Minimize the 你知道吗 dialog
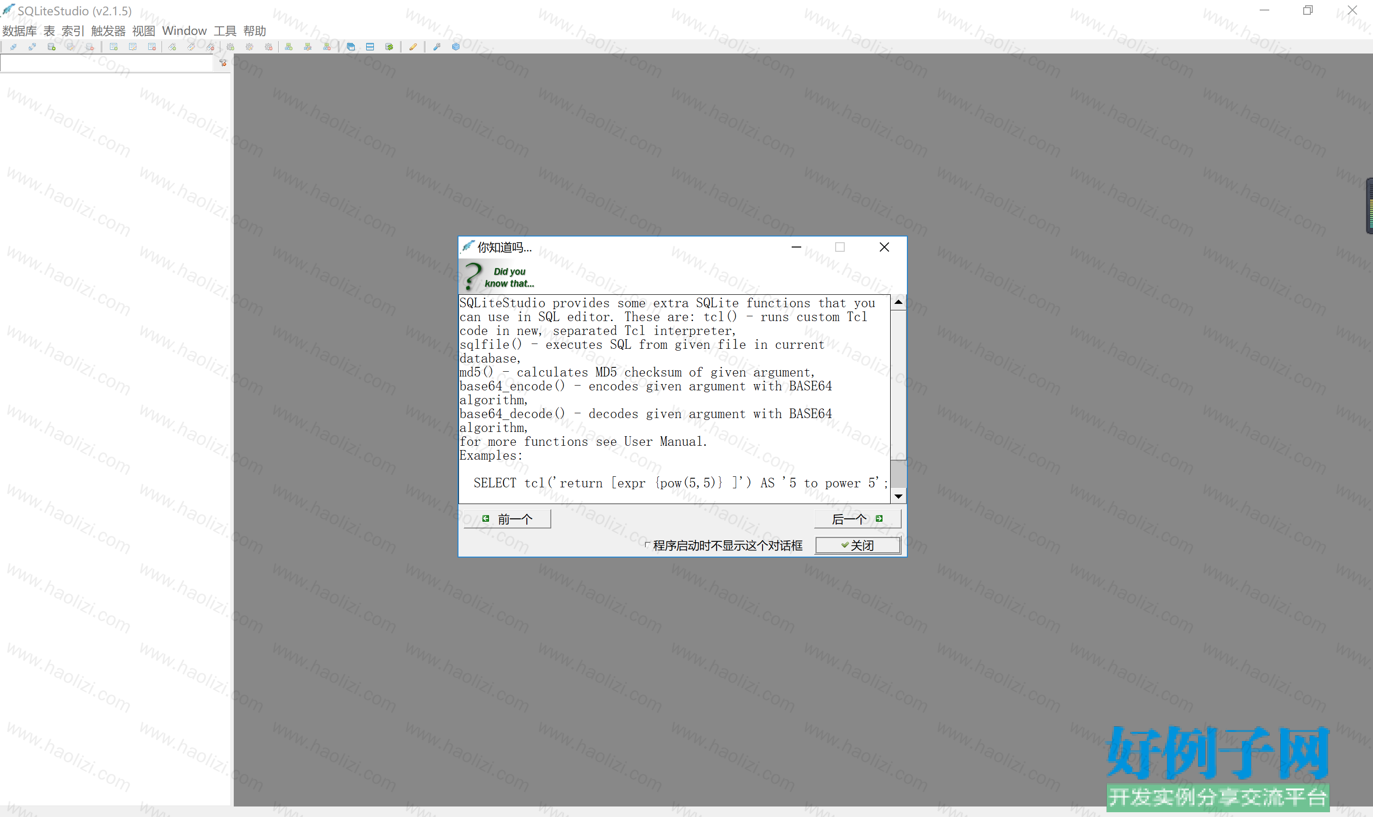This screenshot has width=1373, height=817. pos(796,247)
